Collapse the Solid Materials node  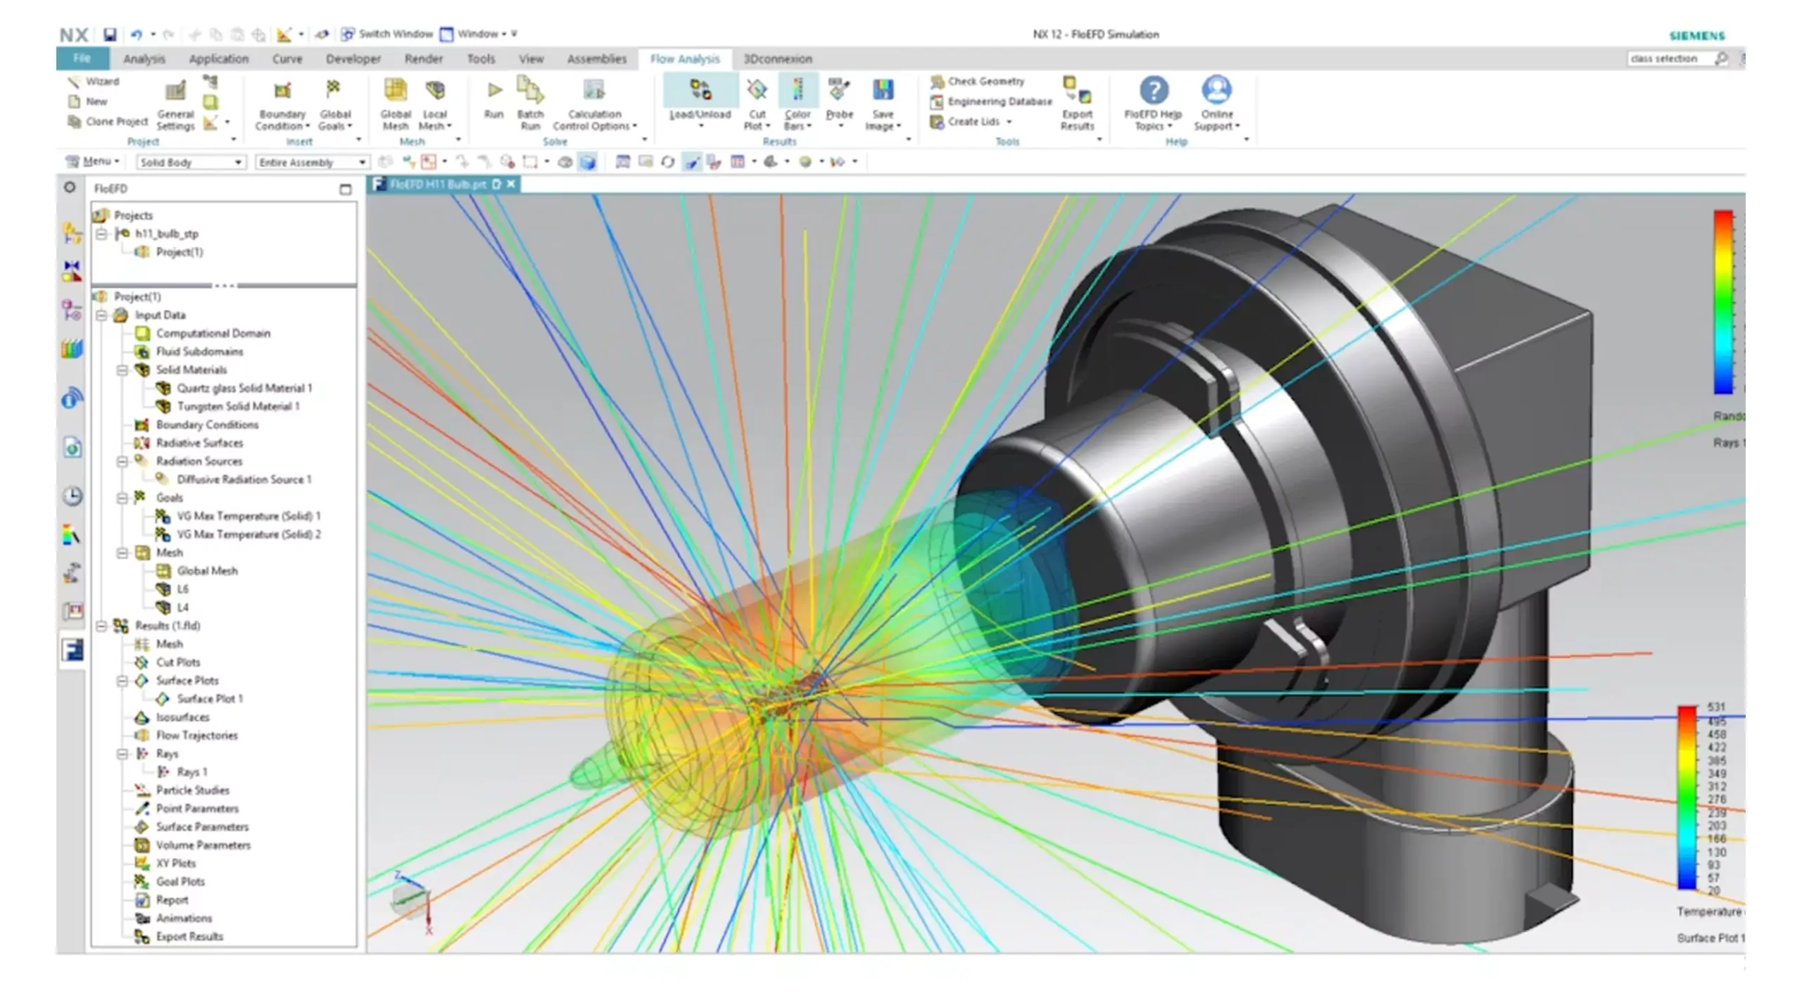point(122,370)
